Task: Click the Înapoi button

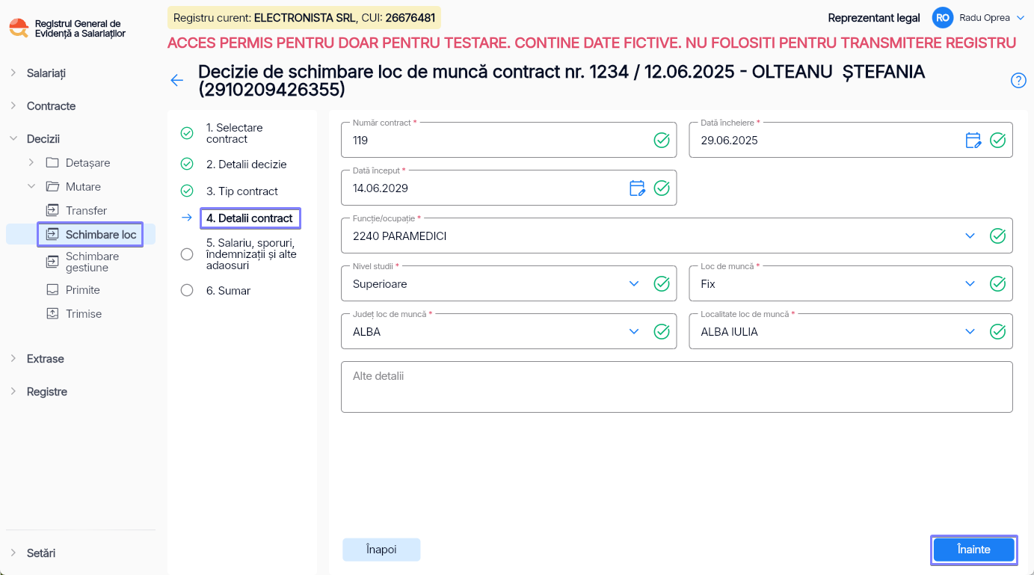Action: [381, 550]
